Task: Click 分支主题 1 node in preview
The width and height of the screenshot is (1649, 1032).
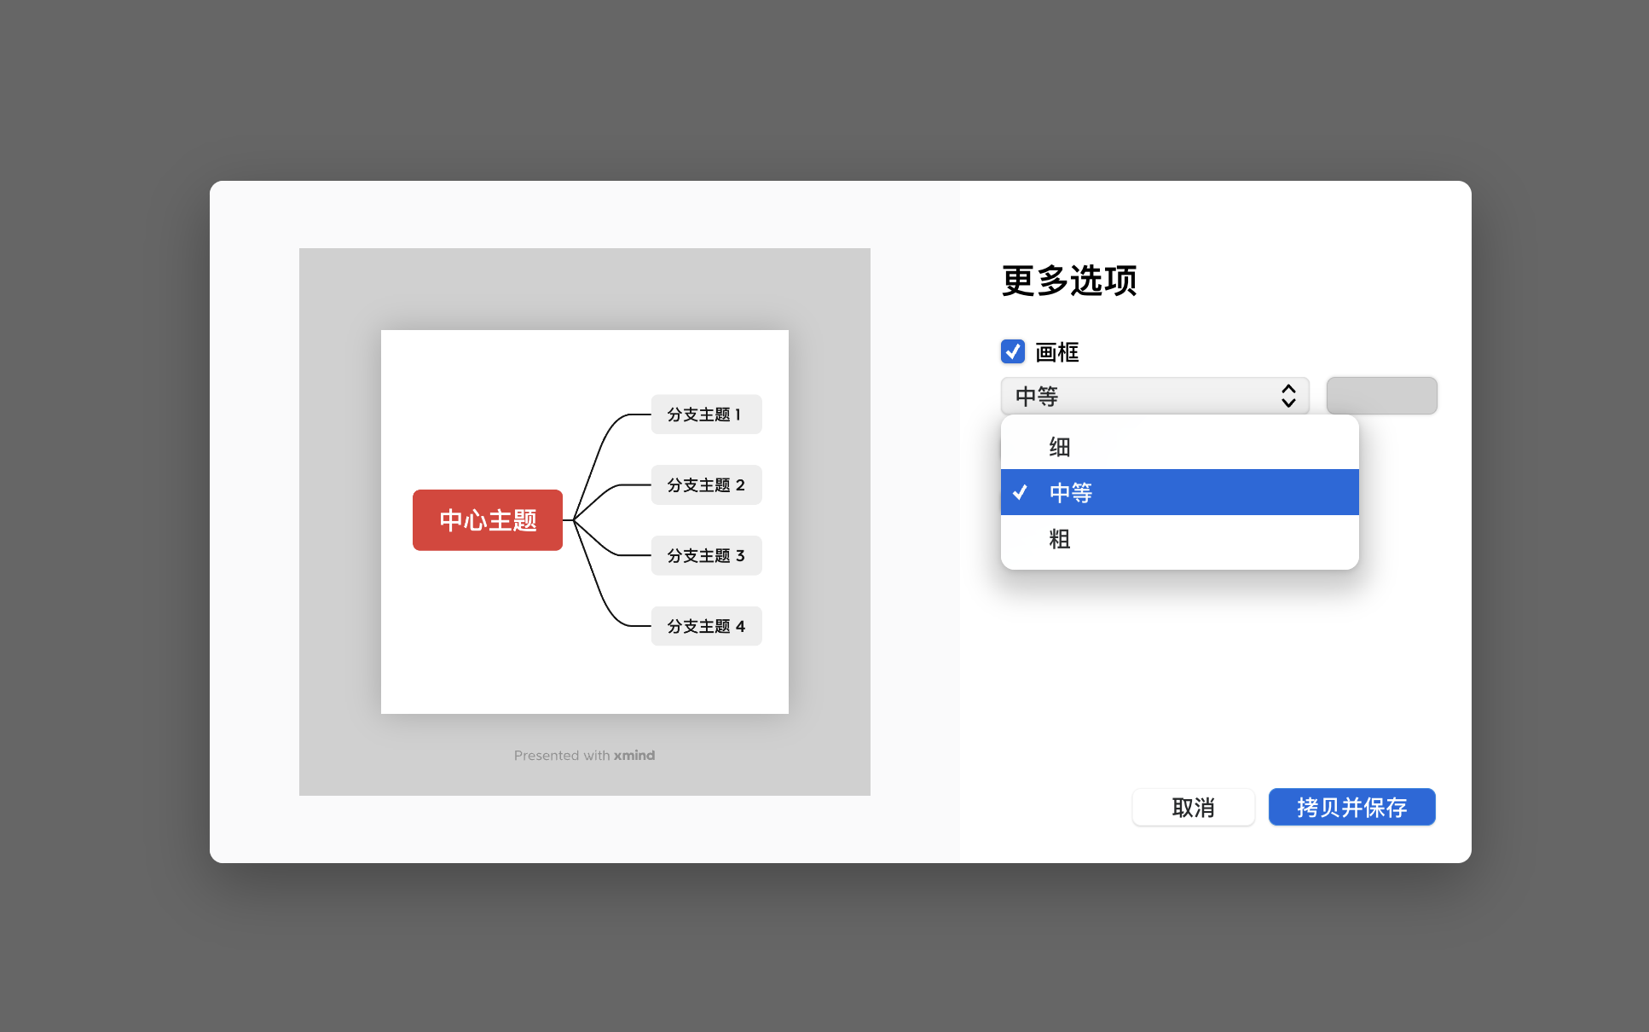Action: (706, 415)
